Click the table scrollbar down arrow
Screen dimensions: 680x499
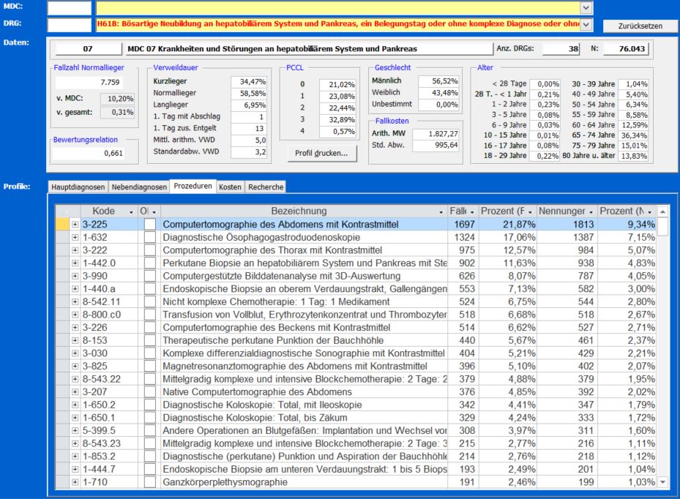[662, 482]
